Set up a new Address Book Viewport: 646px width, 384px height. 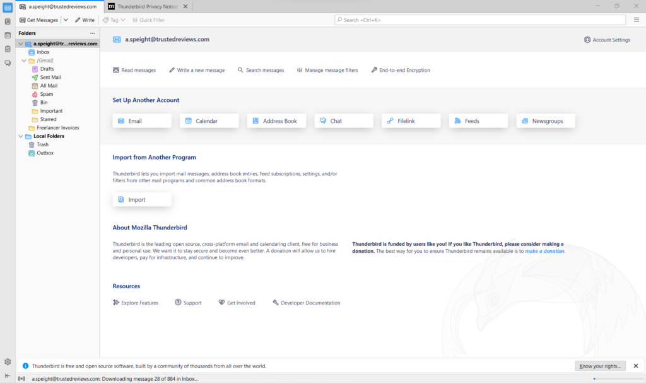click(276, 121)
